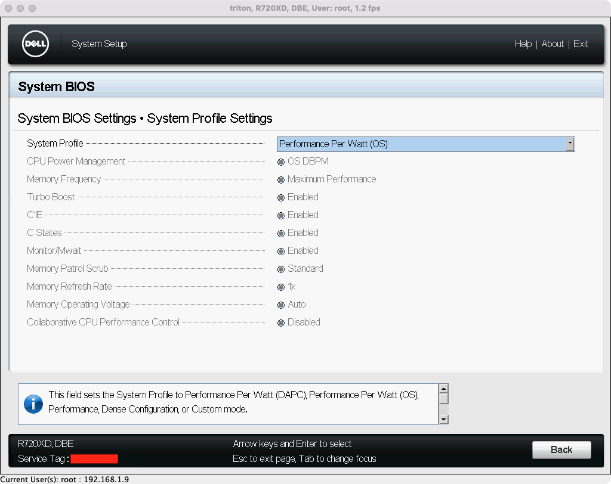
Task: Click the CPU Power Management label
Action: [76, 161]
